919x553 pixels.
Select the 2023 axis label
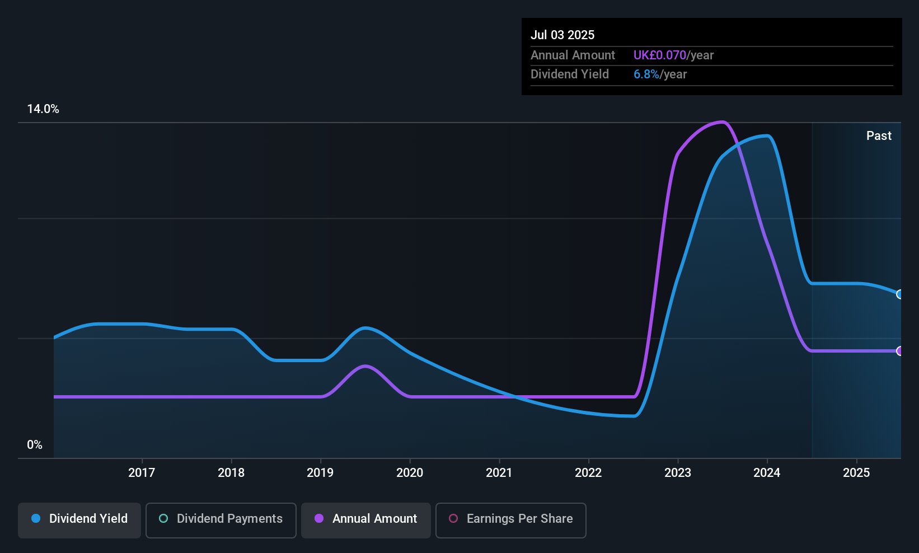click(678, 472)
